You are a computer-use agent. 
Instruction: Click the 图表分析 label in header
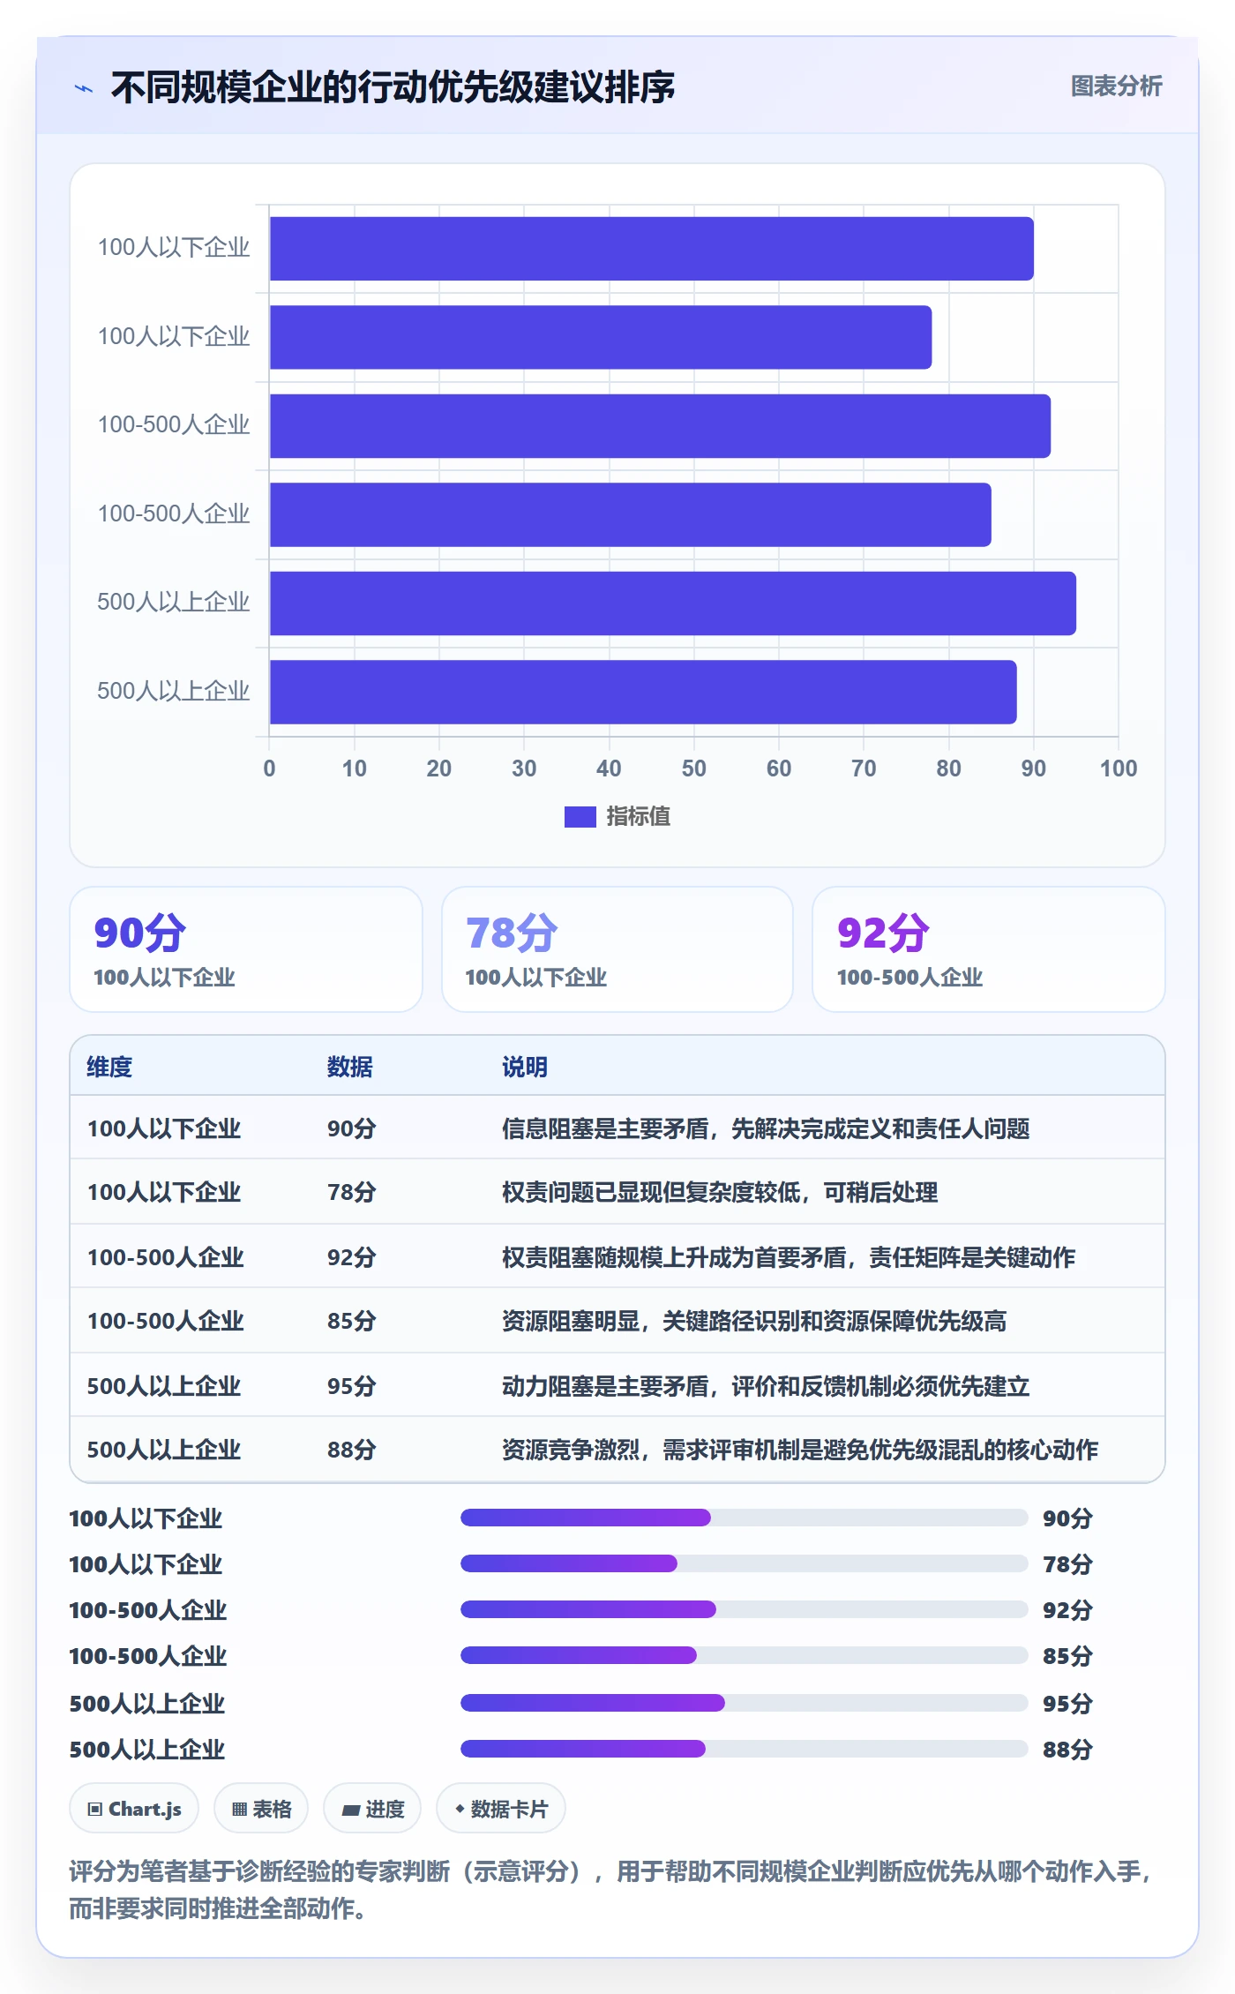point(1116,86)
